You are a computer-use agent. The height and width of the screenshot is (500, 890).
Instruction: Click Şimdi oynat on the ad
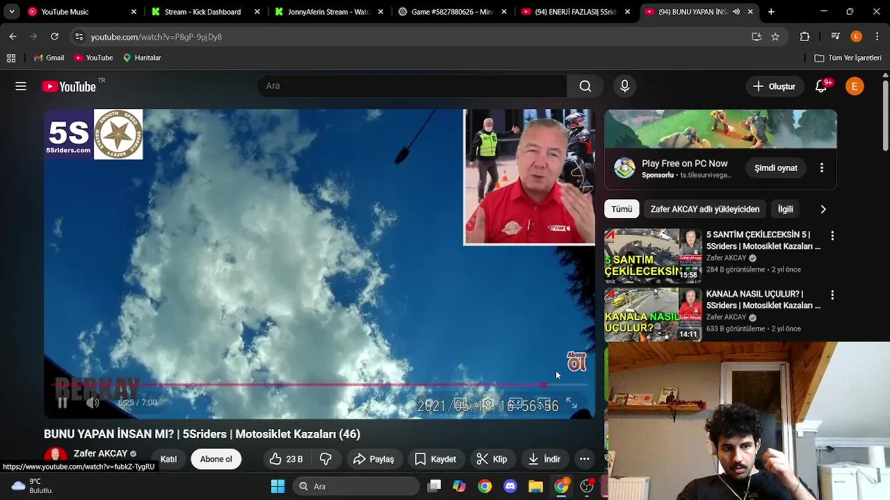tap(776, 168)
